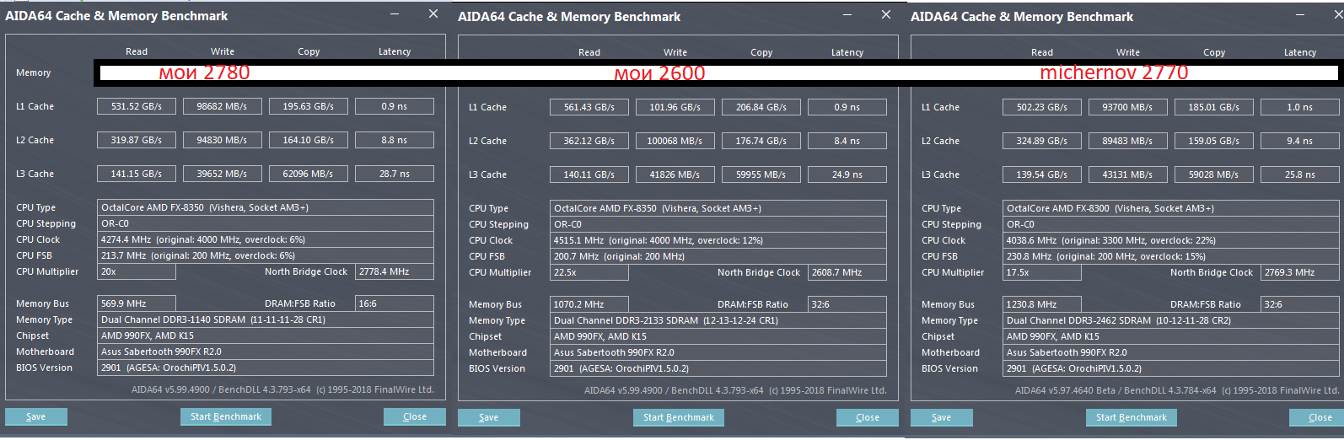Click the CPU Multiplier field showing 22.5x

[589, 272]
